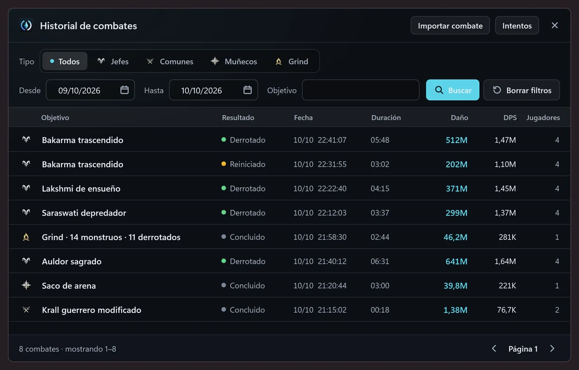Click the Duración column header
Screen dimensions: 579x370
point(386,117)
